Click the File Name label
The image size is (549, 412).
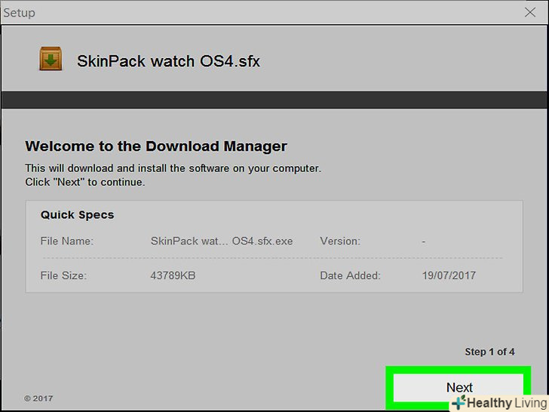tap(67, 241)
